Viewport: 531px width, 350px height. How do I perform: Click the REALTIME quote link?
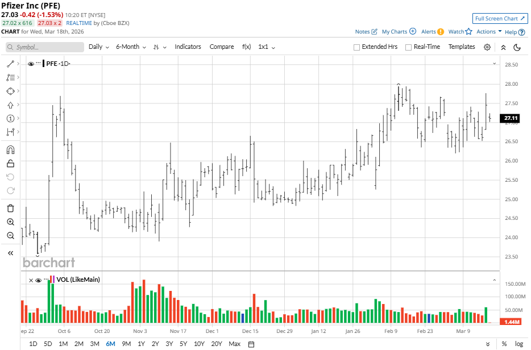click(79, 23)
